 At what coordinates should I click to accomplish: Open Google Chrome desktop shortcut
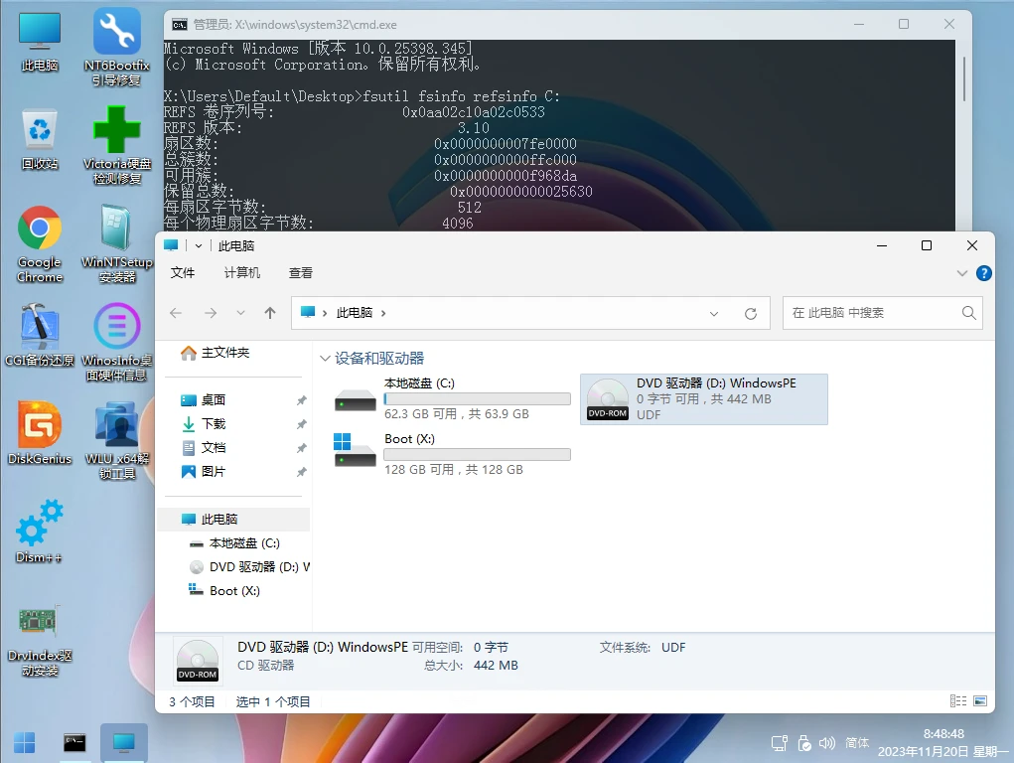pyautogui.click(x=40, y=244)
